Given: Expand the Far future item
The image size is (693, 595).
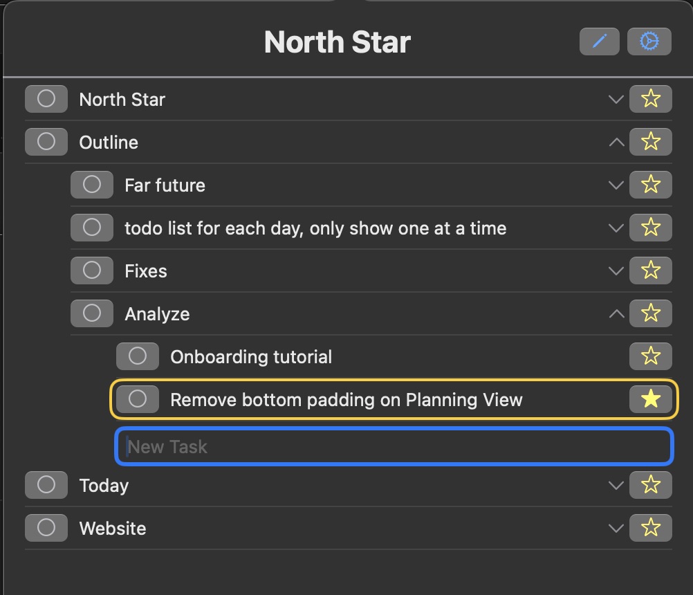Looking at the screenshot, I should 616,185.
